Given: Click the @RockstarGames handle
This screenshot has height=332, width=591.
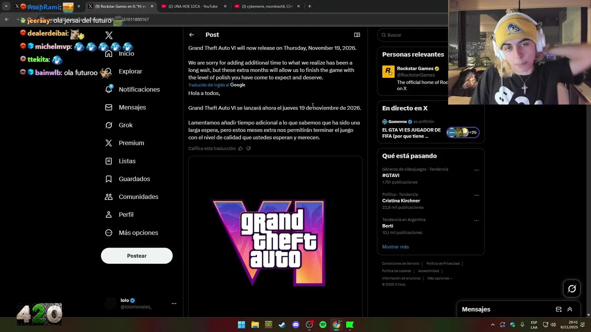Looking at the screenshot, I should tap(416, 75).
